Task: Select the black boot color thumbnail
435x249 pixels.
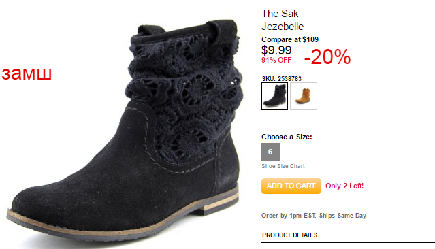Action: [x=274, y=96]
